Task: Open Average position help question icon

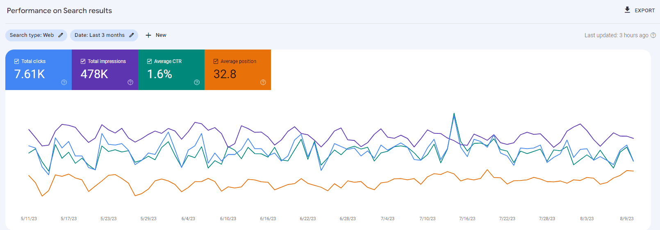Action: pyautogui.click(x=263, y=82)
